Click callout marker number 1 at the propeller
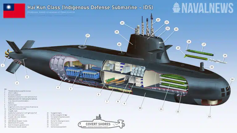This screenshot has width=237, height=133. 3,65
